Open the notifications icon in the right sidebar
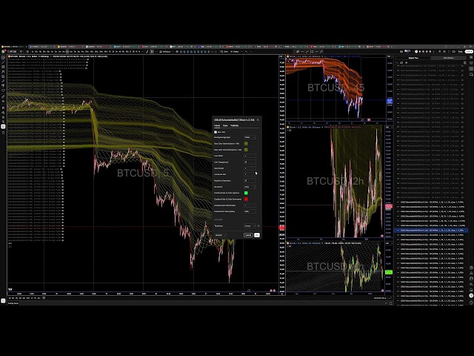 click(x=471, y=290)
